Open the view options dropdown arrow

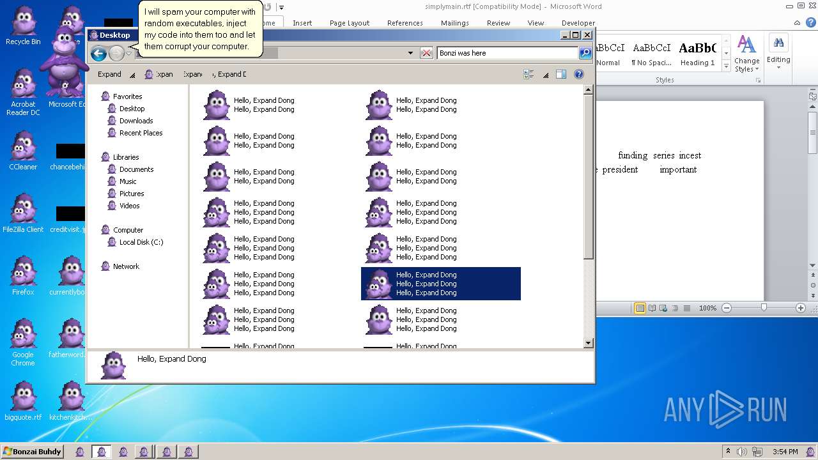pyautogui.click(x=546, y=75)
